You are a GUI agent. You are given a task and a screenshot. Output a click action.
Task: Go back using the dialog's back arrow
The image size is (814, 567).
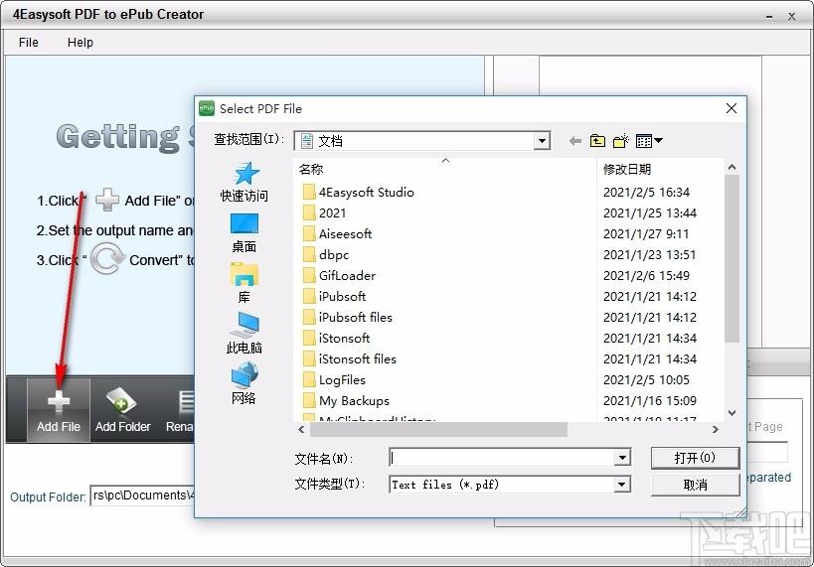[x=574, y=141]
